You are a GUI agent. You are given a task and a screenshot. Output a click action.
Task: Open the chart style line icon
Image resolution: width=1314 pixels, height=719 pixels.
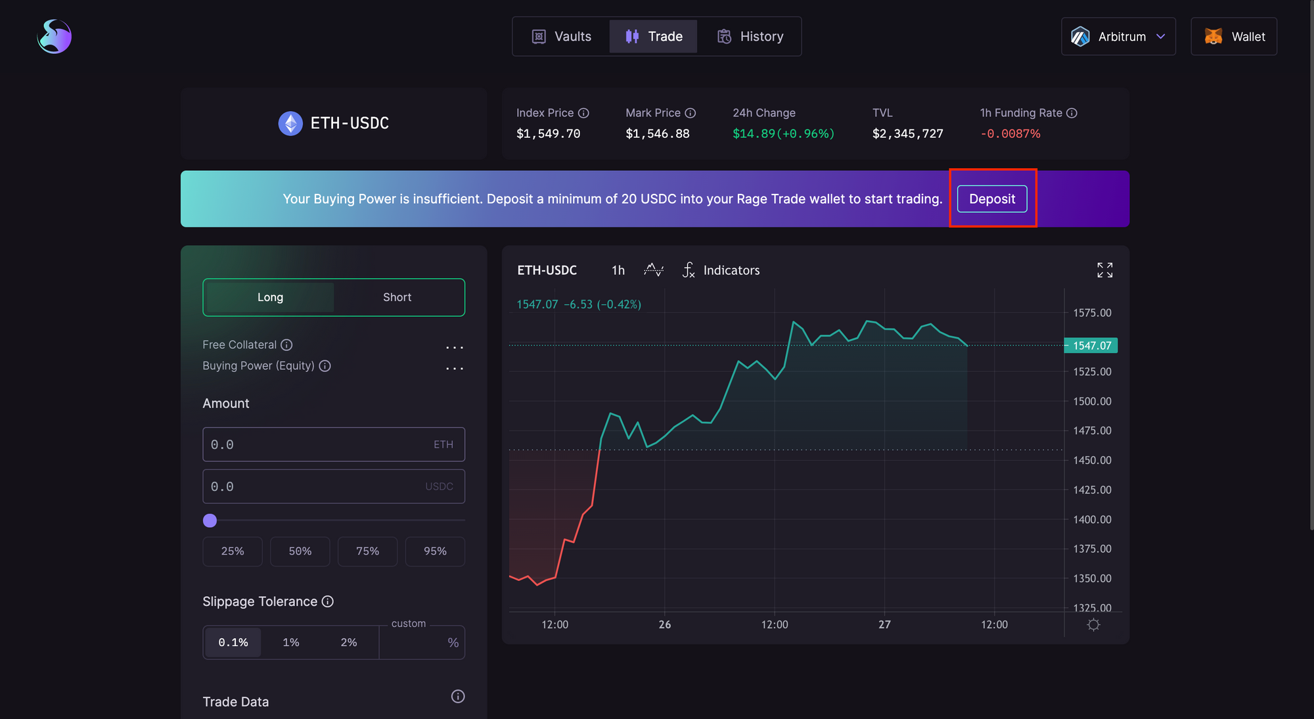654,270
